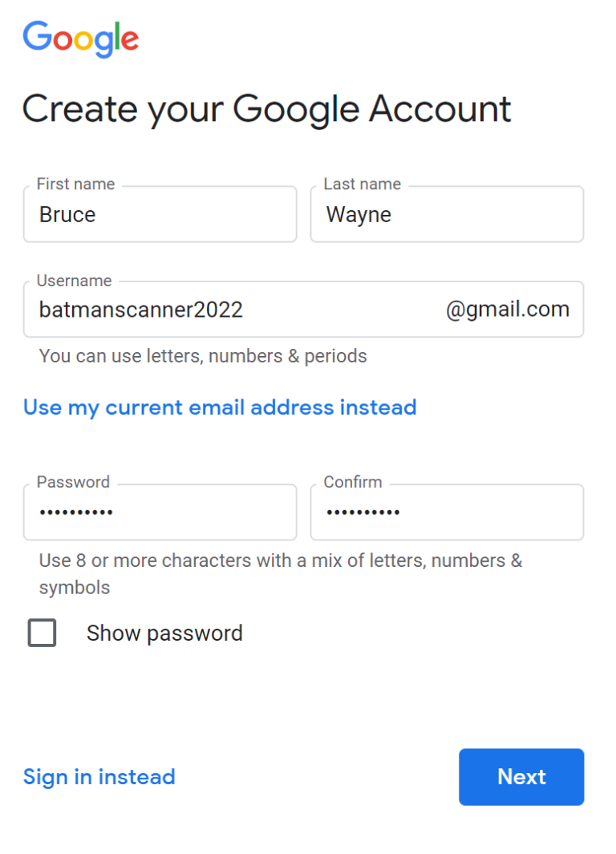Screen dimensions: 616x854
Task: Click the First name field showing Bruce
Action: [x=160, y=214]
